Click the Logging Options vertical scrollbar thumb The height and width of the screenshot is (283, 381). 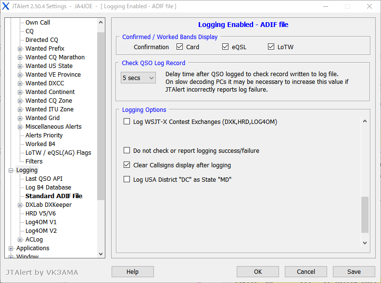[365, 215]
